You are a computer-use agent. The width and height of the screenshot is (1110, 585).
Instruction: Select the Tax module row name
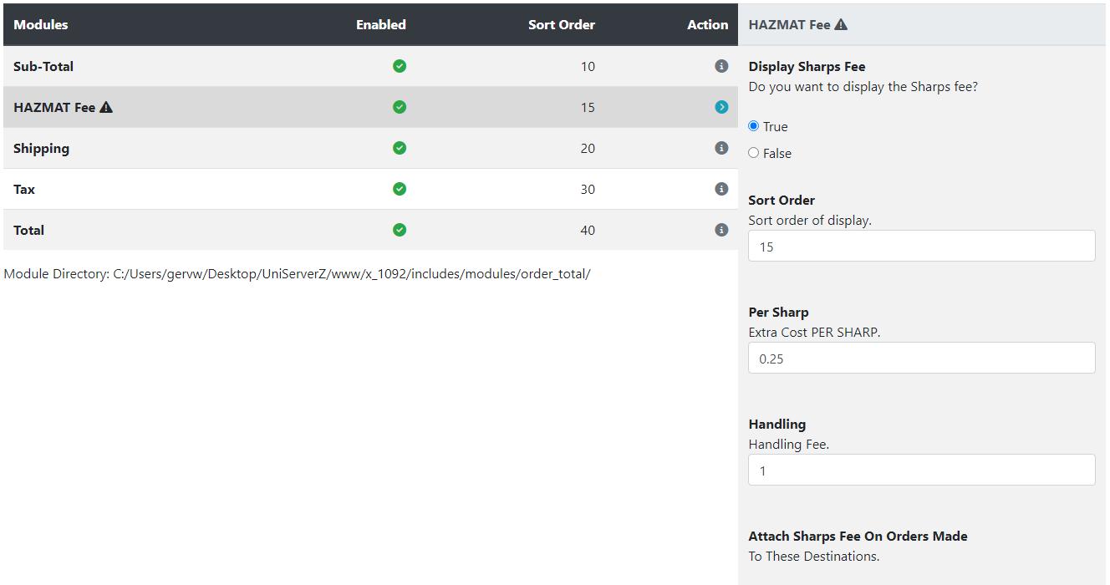point(24,189)
